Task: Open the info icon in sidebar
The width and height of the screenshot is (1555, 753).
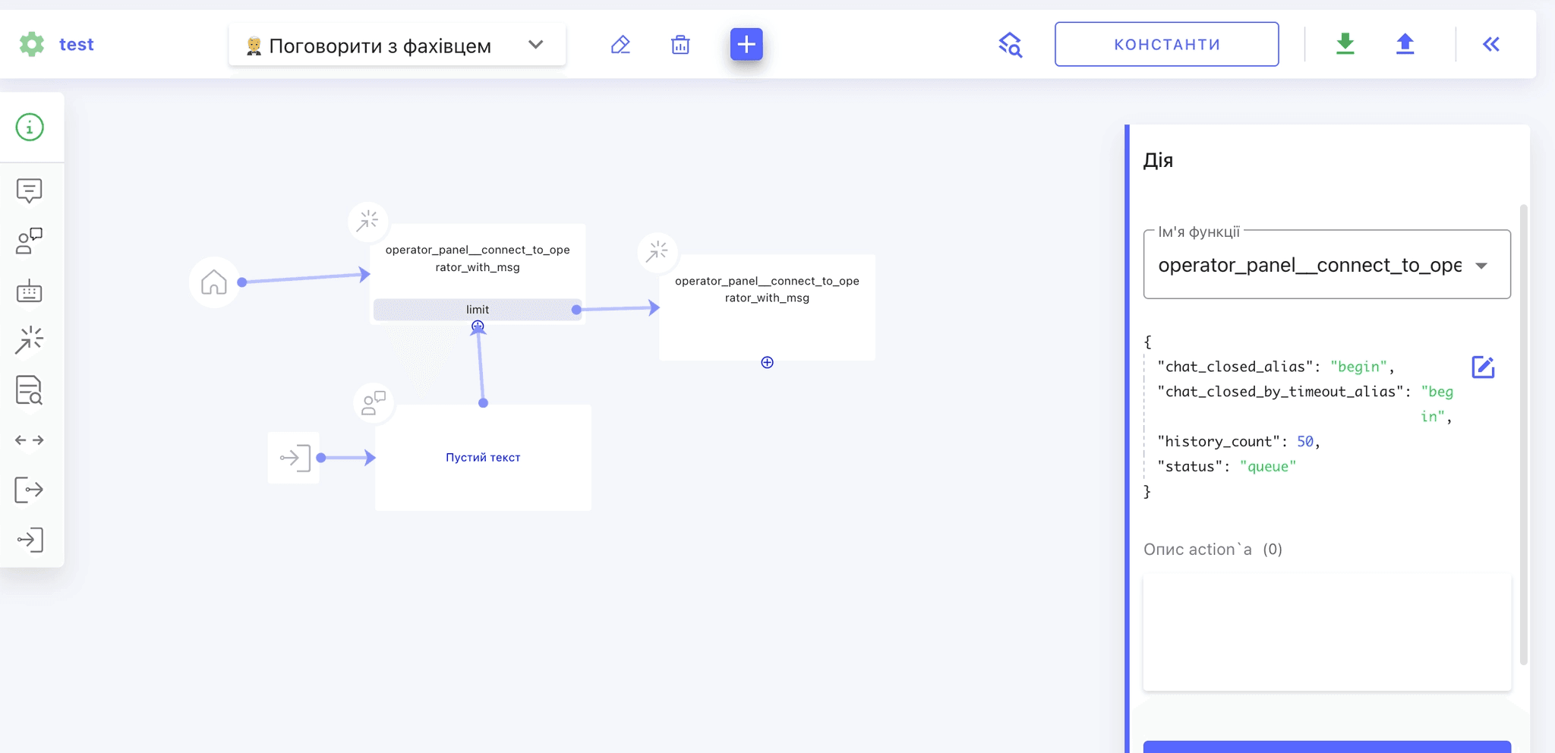Action: [30, 128]
